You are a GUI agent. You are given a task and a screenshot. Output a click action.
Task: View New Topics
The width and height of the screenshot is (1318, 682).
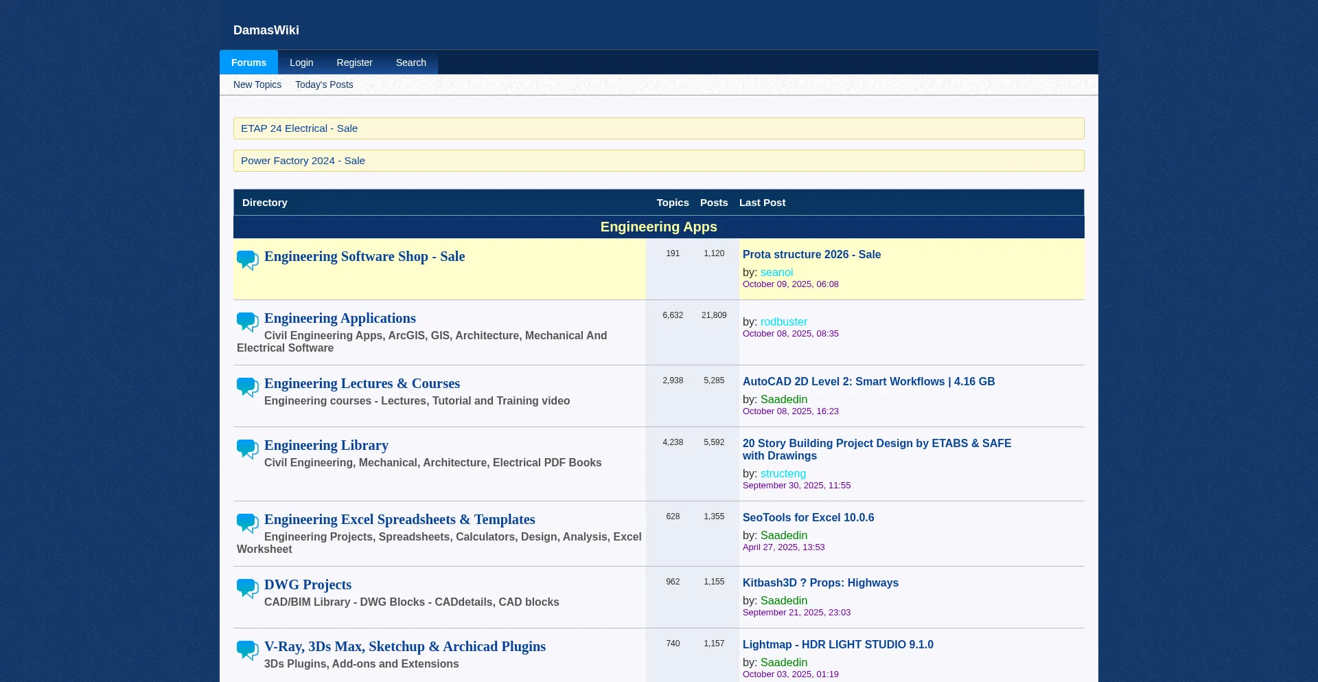tap(257, 84)
